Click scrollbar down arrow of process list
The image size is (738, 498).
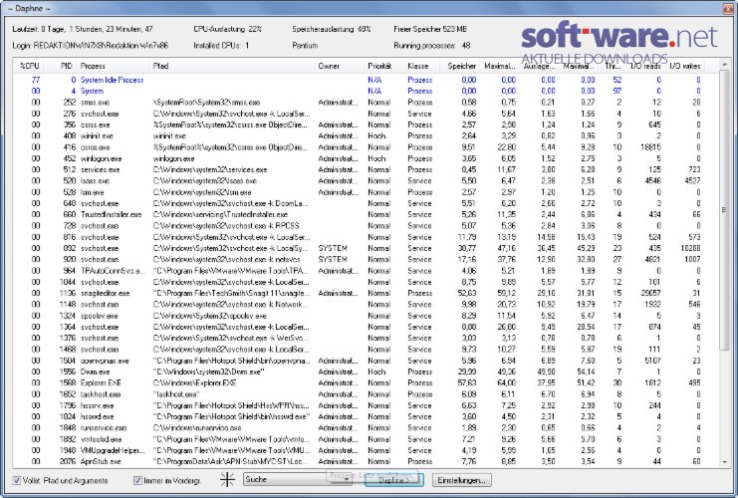coord(724,462)
